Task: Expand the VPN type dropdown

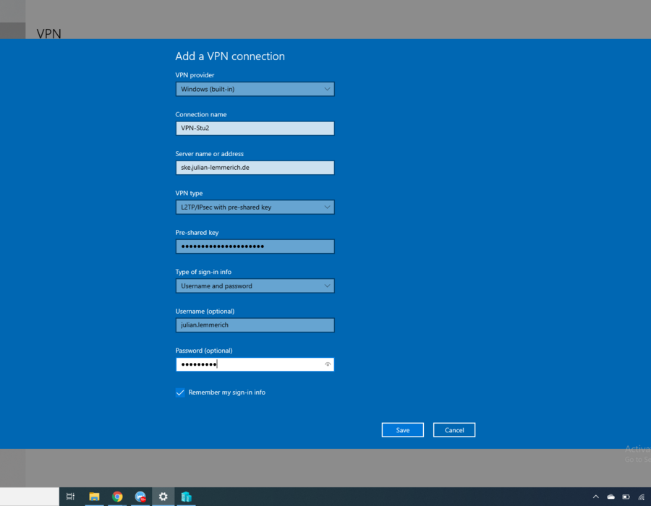Action: pyautogui.click(x=255, y=207)
